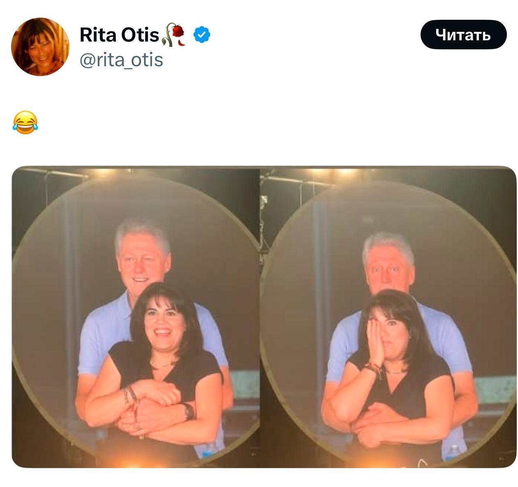
Task: Click the woman's necklace in right photo
Action: click(x=395, y=372)
